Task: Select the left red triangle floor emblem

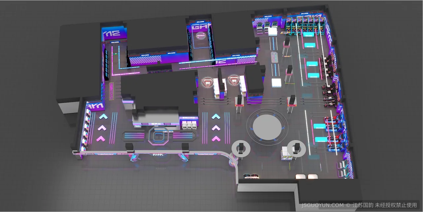Action: point(208,82)
